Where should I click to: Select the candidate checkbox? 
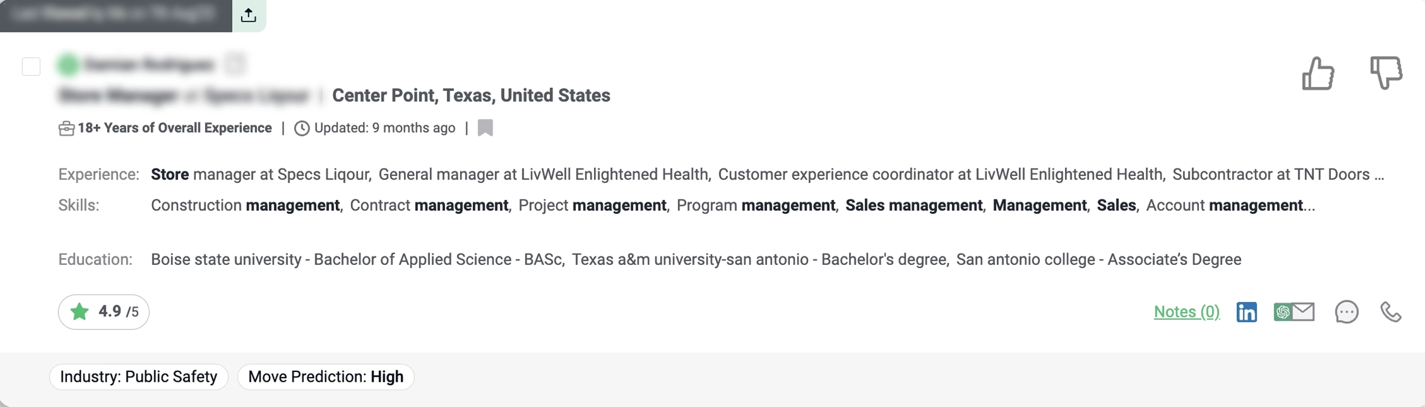pos(31,66)
